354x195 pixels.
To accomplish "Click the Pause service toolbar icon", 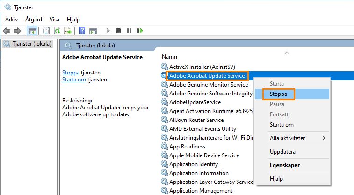I will click(129, 31).
